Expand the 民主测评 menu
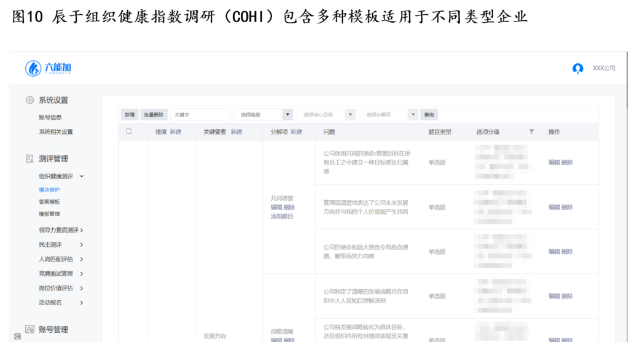The height and width of the screenshot is (342, 629). click(x=82, y=244)
